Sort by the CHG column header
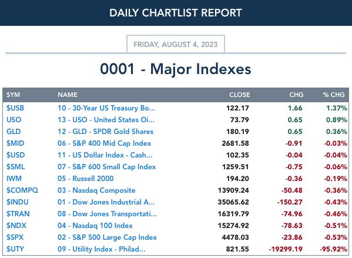 click(x=296, y=95)
